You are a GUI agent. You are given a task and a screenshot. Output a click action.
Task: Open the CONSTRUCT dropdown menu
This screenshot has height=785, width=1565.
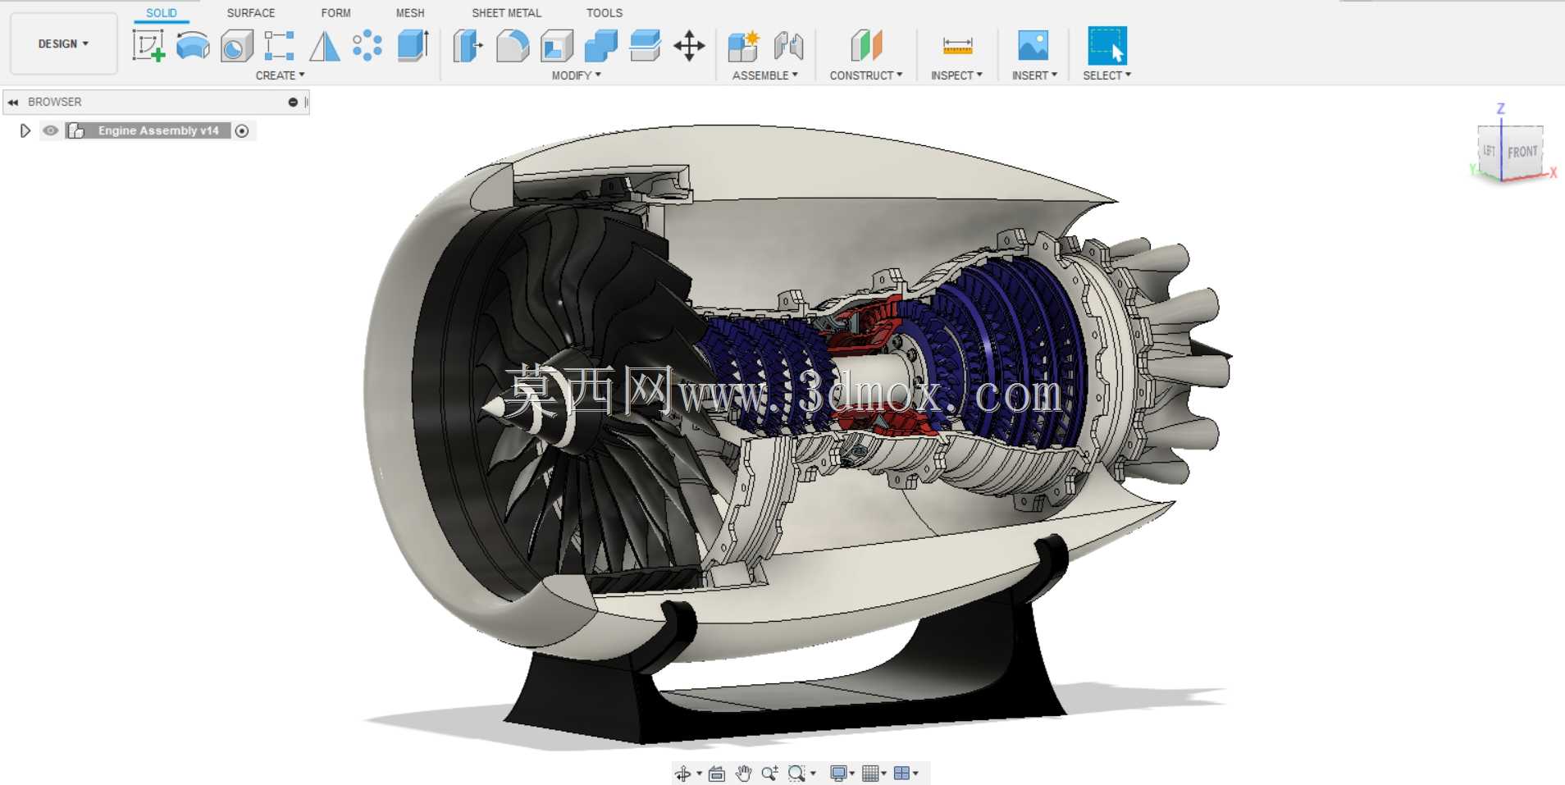pos(865,75)
